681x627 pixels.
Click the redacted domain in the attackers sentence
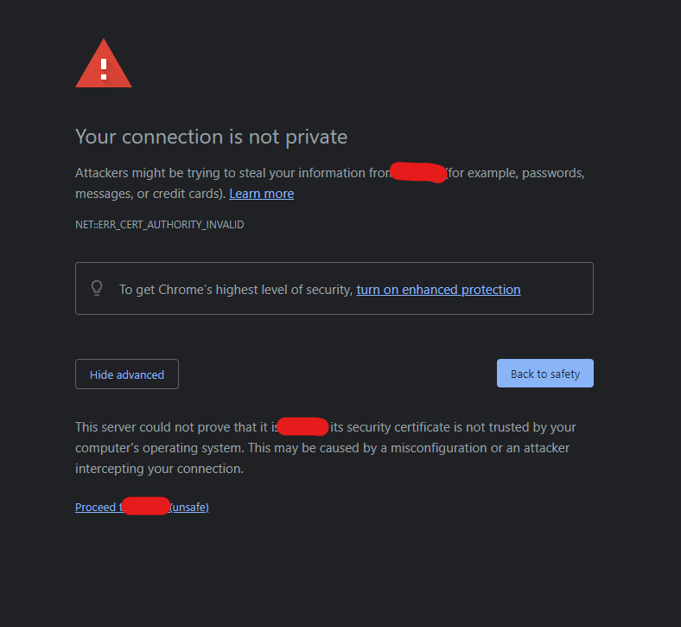click(x=418, y=172)
